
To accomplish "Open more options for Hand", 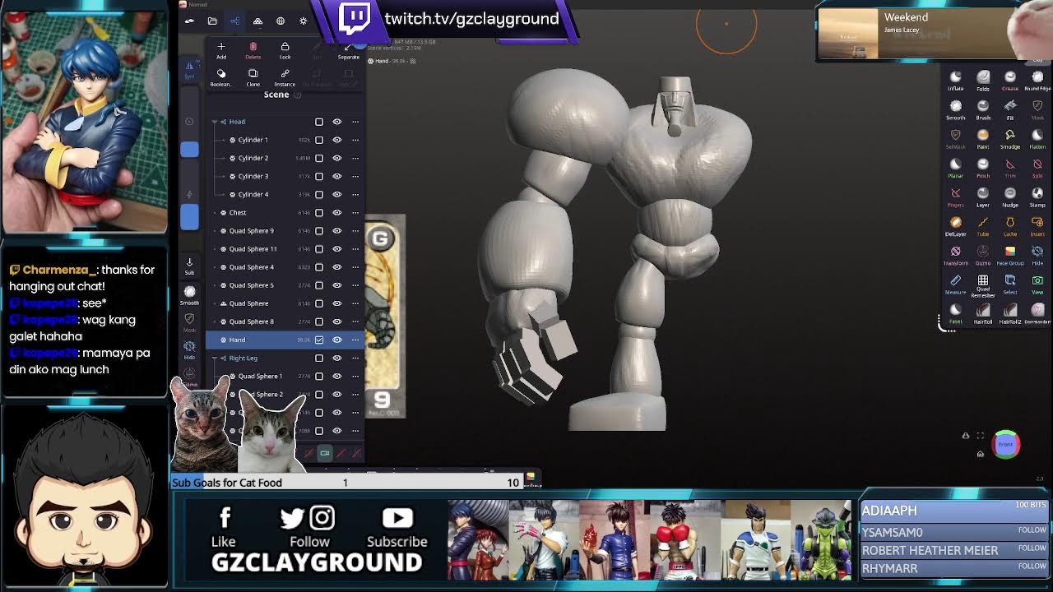I will (x=355, y=340).
